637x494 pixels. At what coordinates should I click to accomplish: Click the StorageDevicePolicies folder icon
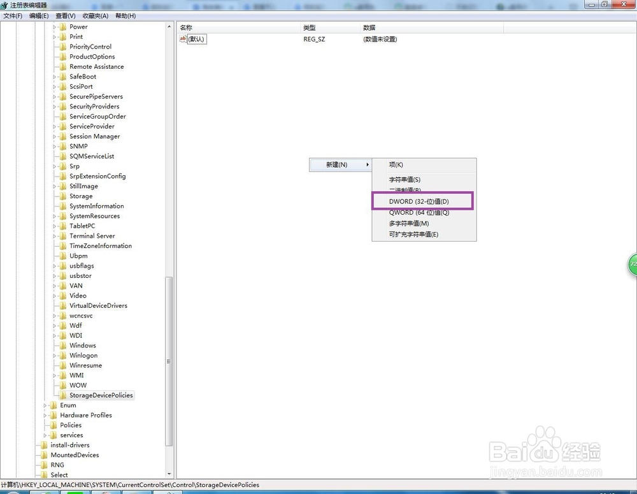pyautogui.click(x=62, y=395)
